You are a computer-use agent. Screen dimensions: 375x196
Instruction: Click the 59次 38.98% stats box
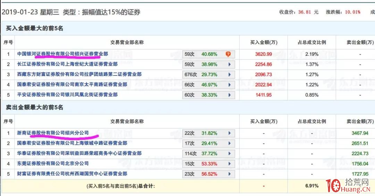209,64
